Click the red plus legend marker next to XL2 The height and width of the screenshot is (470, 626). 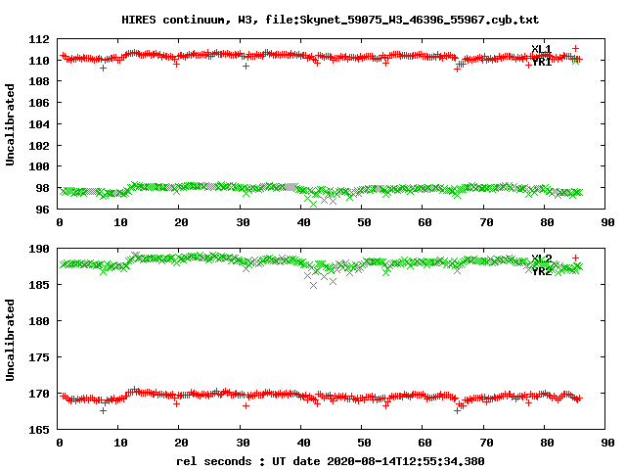pos(575,258)
